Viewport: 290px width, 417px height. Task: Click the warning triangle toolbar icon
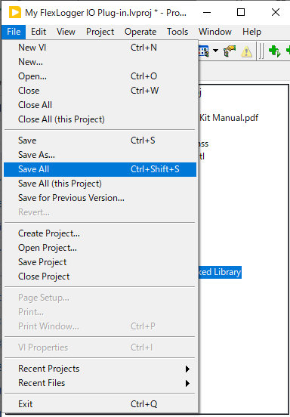pyautogui.click(x=246, y=51)
